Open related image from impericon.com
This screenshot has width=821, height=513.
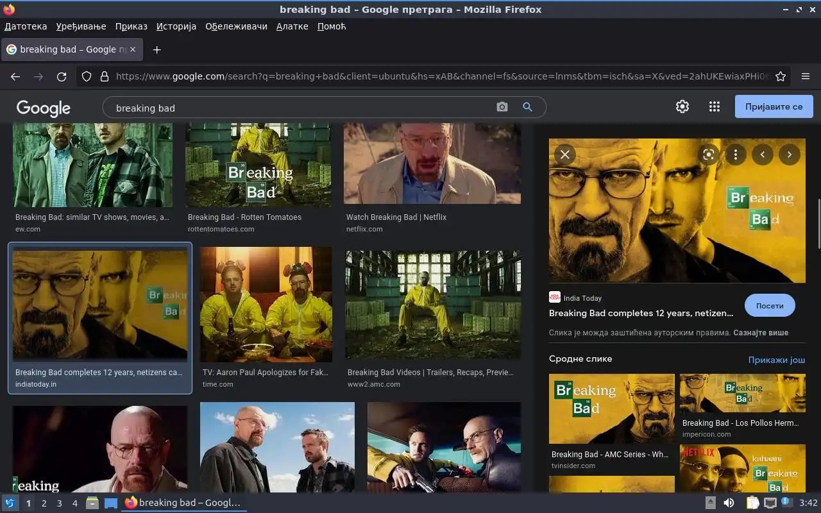743,393
